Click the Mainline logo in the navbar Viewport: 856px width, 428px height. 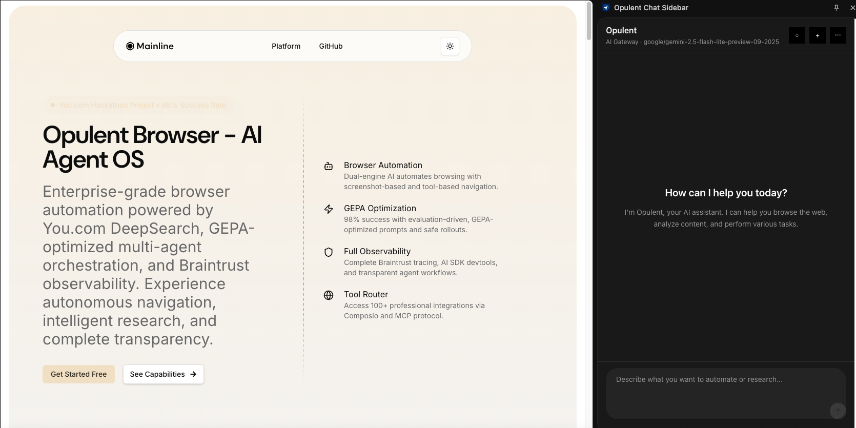click(150, 46)
